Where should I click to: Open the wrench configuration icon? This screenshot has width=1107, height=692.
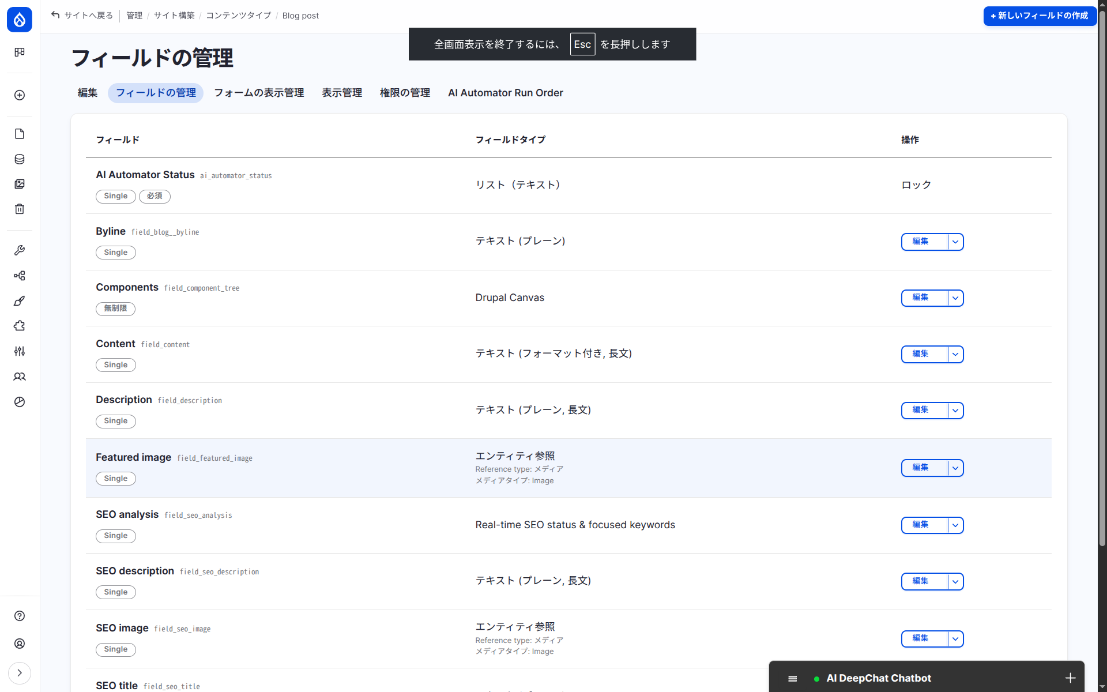tap(20, 250)
